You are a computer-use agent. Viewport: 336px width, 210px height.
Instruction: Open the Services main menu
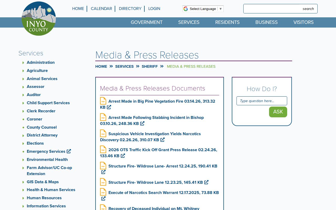pyautogui.click(x=189, y=22)
